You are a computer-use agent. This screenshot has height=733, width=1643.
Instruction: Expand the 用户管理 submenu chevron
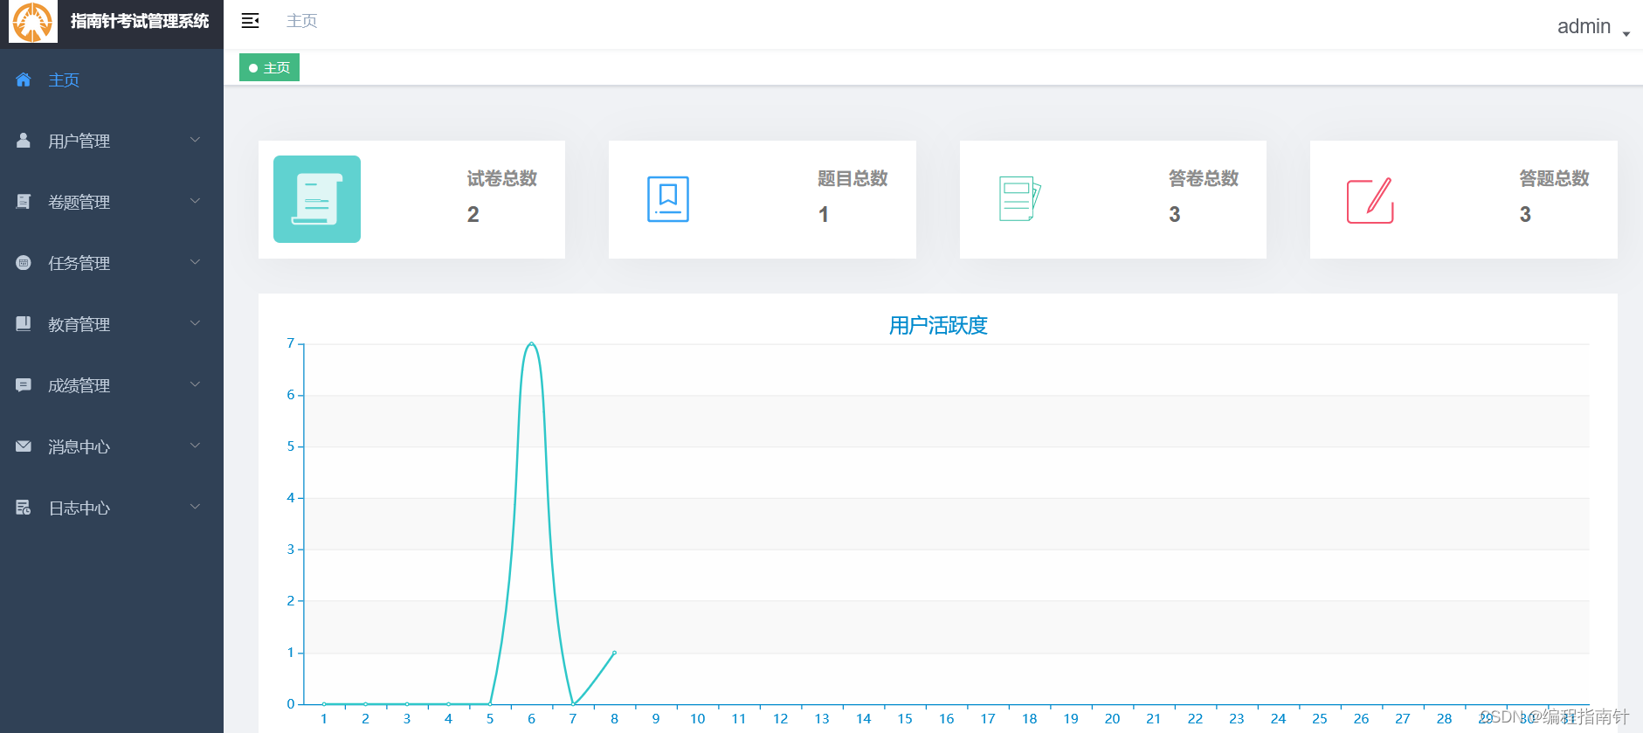tap(196, 140)
